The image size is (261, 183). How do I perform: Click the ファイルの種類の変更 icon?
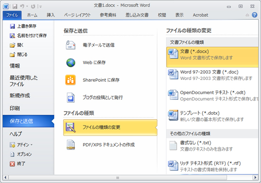coord(71,127)
